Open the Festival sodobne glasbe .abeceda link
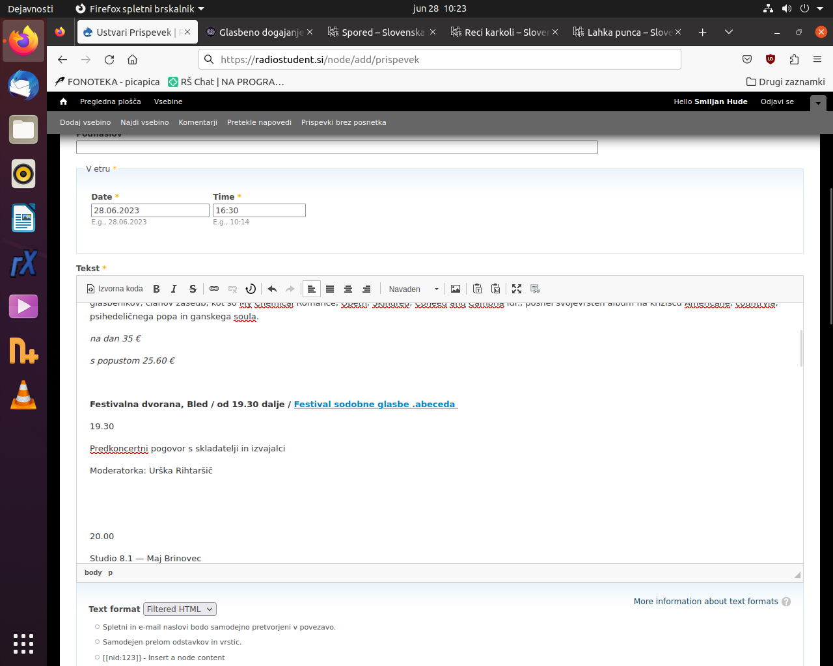 pos(376,404)
